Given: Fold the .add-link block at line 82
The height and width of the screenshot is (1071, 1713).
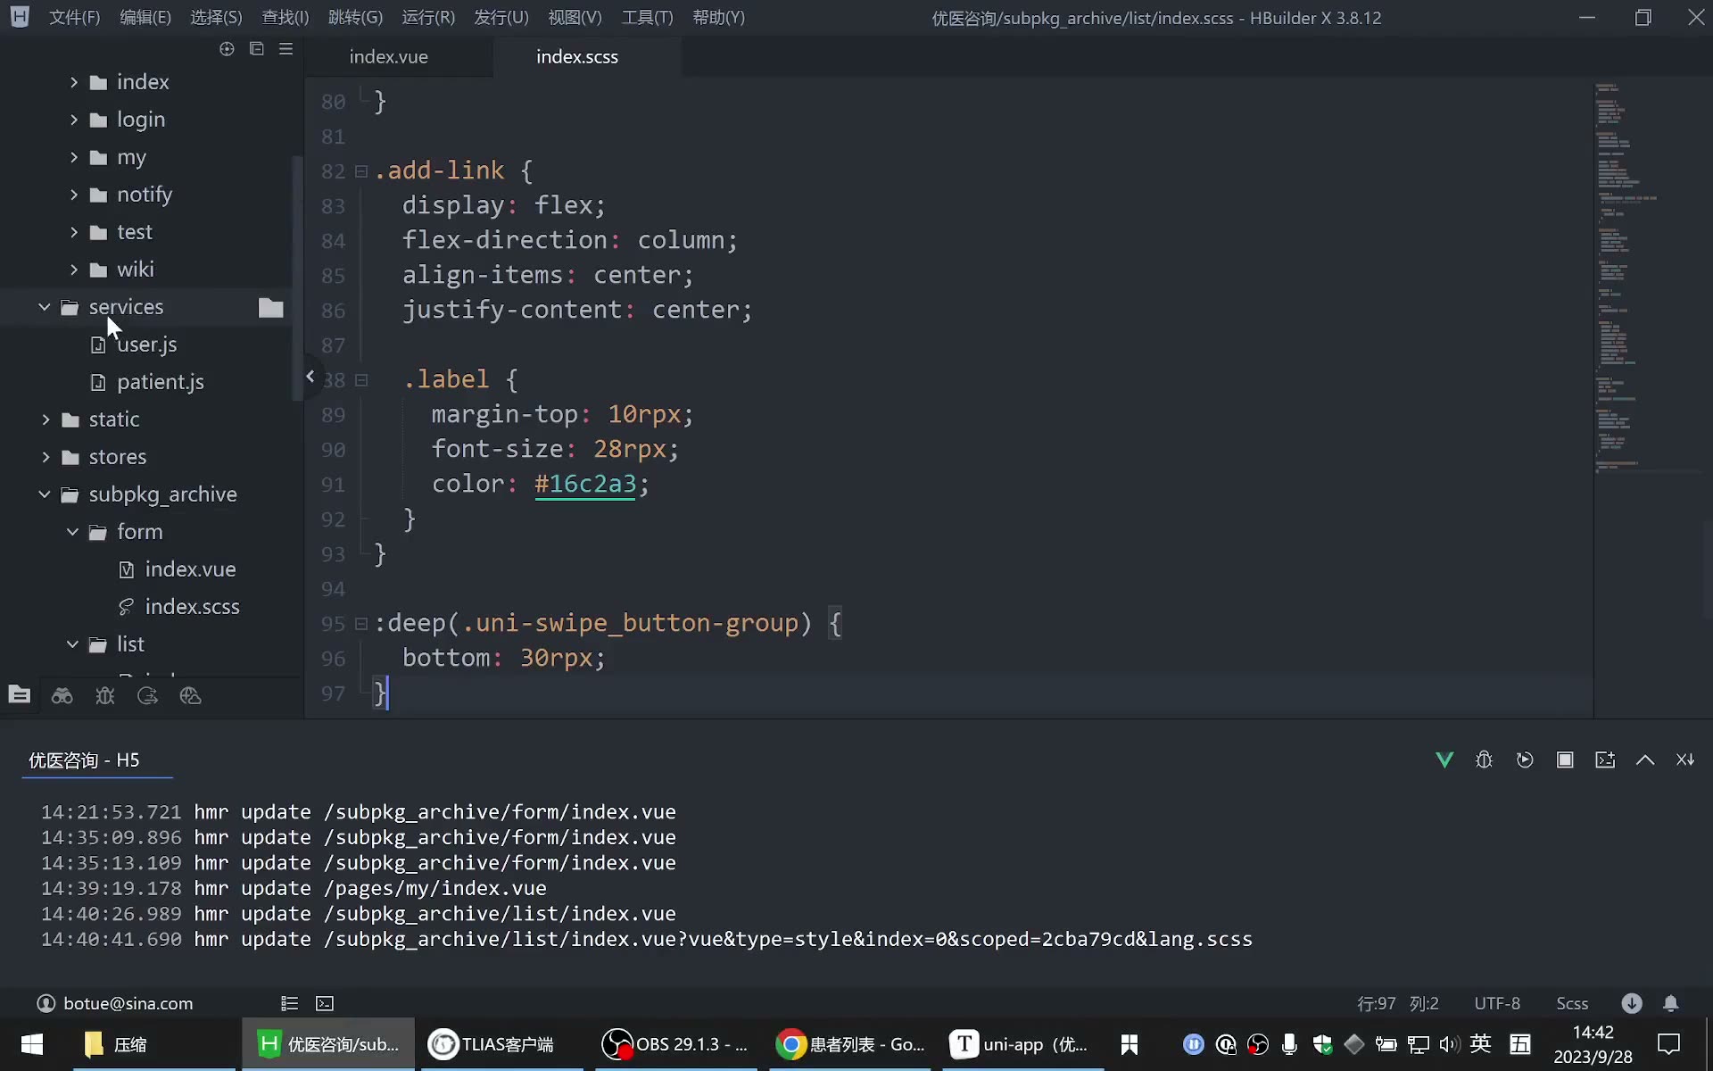Looking at the screenshot, I should pyautogui.click(x=361, y=170).
